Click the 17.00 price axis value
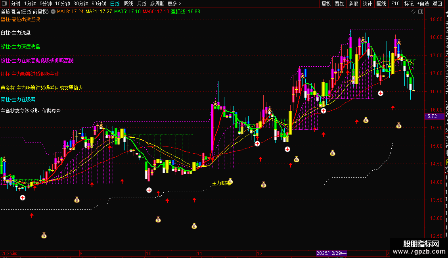Screen dimensions: 448x258 coord(436,73)
